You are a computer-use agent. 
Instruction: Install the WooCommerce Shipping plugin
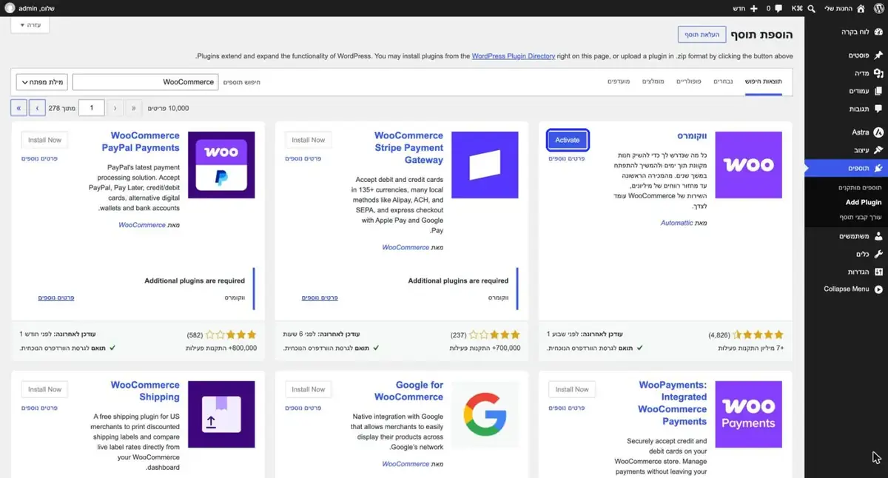pos(44,389)
